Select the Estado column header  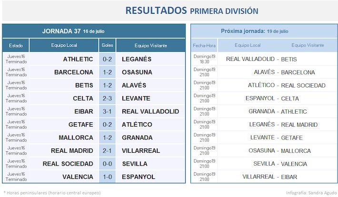(x=16, y=46)
